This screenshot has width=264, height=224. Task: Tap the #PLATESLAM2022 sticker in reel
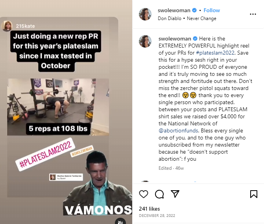tap(45, 154)
